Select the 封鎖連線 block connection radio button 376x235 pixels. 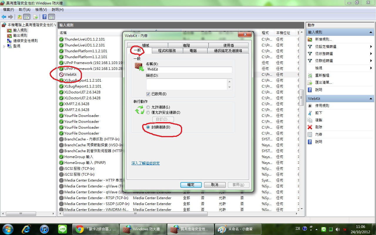pyautogui.click(x=148, y=127)
